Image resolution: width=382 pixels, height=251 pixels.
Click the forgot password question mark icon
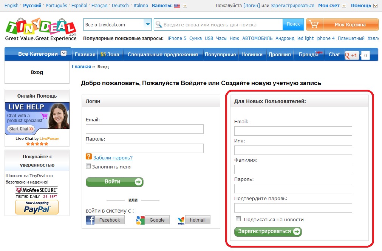(89, 157)
